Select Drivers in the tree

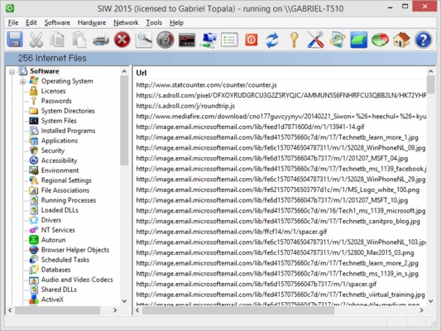tap(51, 220)
